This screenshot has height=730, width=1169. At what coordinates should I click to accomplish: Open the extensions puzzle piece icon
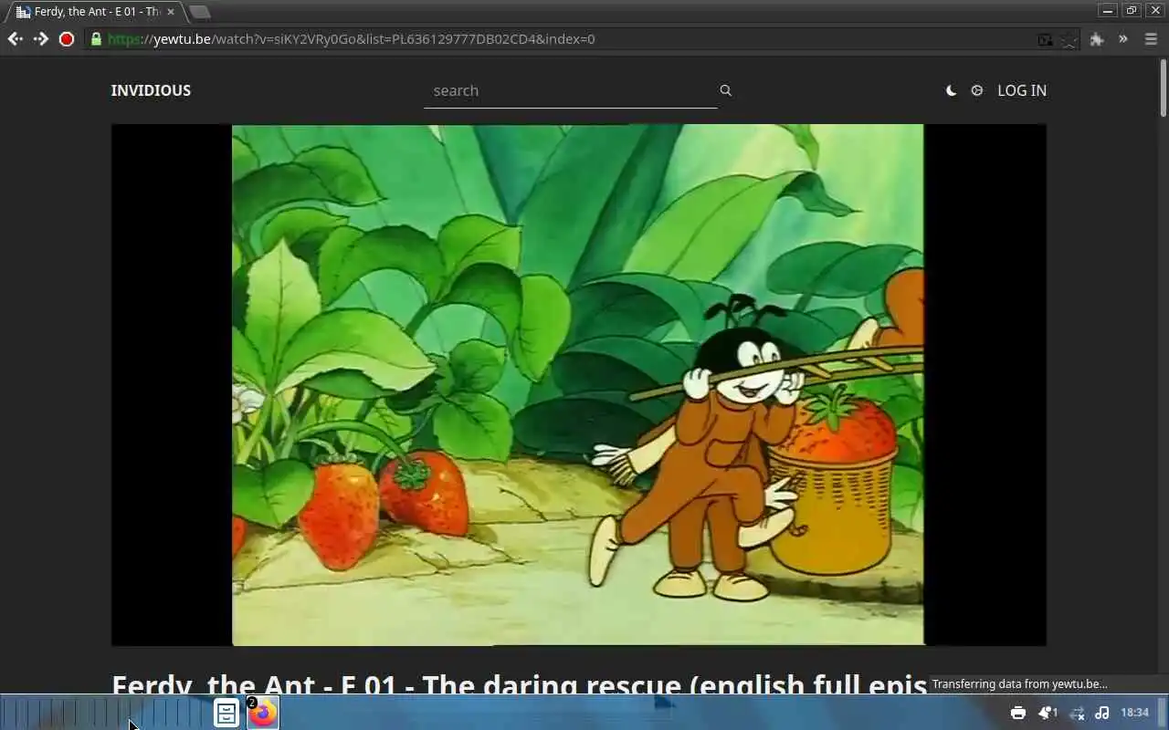(x=1097, y=39)
